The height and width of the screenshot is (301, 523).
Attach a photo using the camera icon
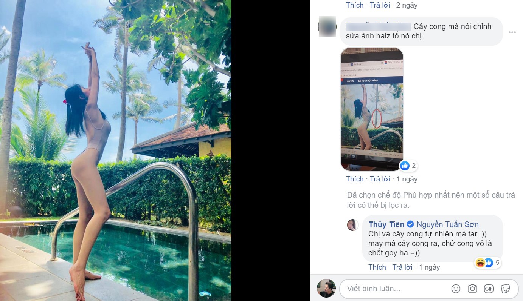tap(472, 289)
